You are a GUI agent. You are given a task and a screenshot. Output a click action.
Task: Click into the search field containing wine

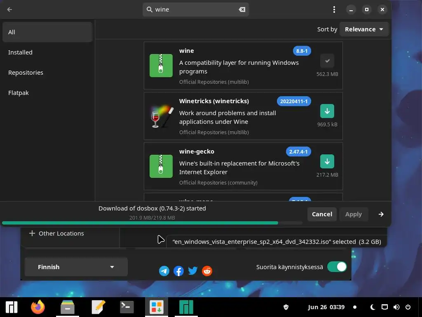click(x=196, y=9)
